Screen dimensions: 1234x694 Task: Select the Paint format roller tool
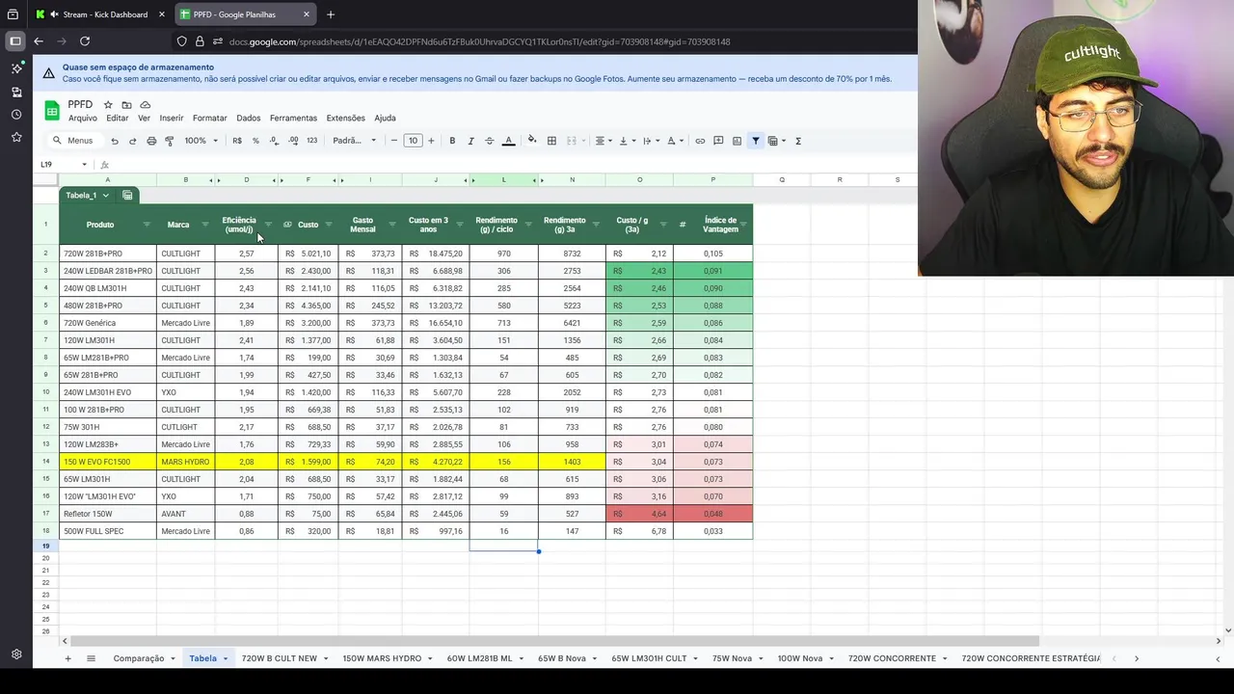coord(170,141)
